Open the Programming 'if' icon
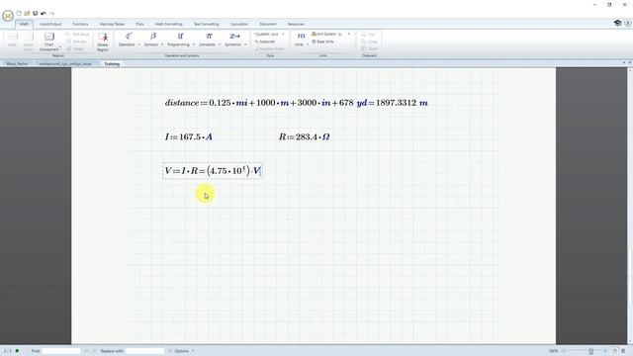This screenshot has width=633, height=356. click(x=180, y=37)
